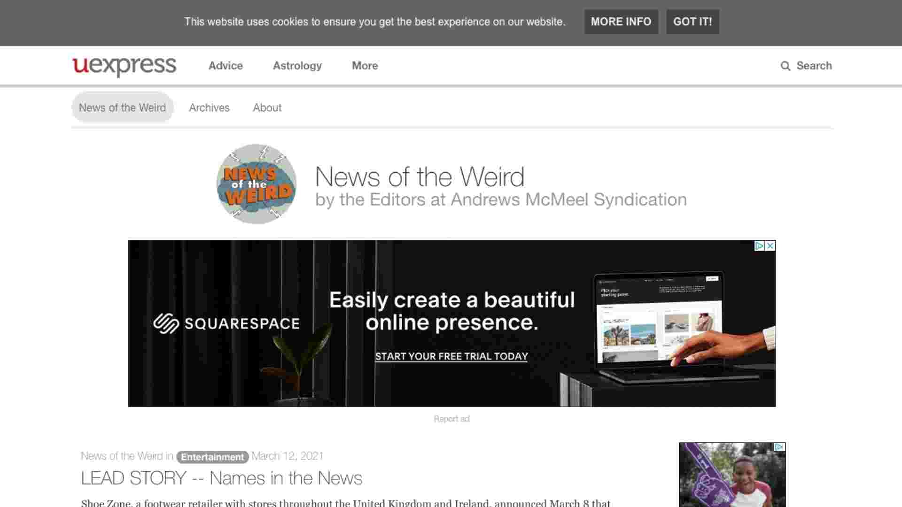The width and height of the screenshot is (902, 507).
Task: Click the Search magnifier icon
Action: click(x=785, y=66)
